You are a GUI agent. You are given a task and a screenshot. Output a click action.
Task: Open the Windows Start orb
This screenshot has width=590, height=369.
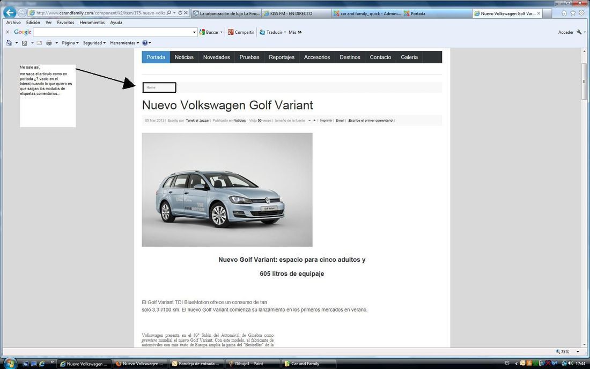(10, 364)
